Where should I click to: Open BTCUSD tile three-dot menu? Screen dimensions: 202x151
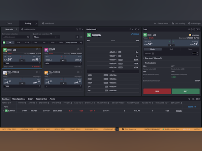click(x=81, y=49)
